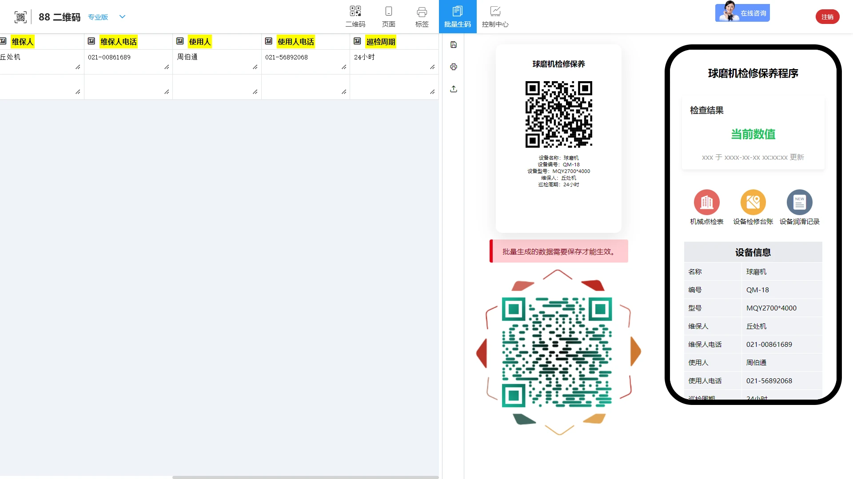This screenshot has width=853, height=479.
Task: Click the 维保人电话 column header icon
Action: coord(92,41)
